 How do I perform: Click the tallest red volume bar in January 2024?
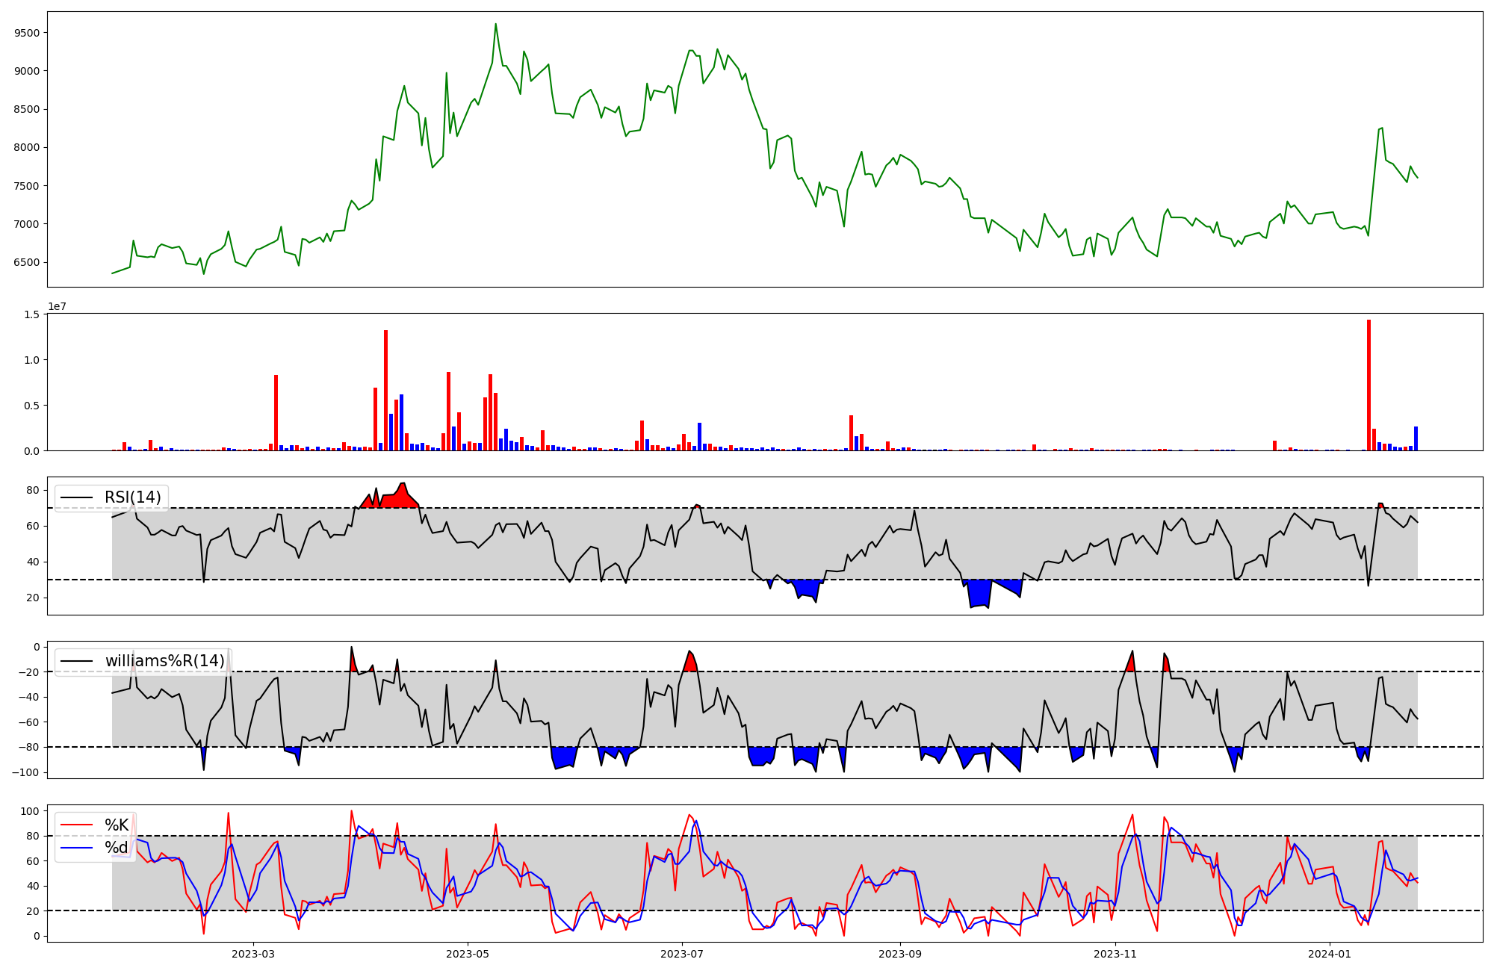(x=1369, y=385)
